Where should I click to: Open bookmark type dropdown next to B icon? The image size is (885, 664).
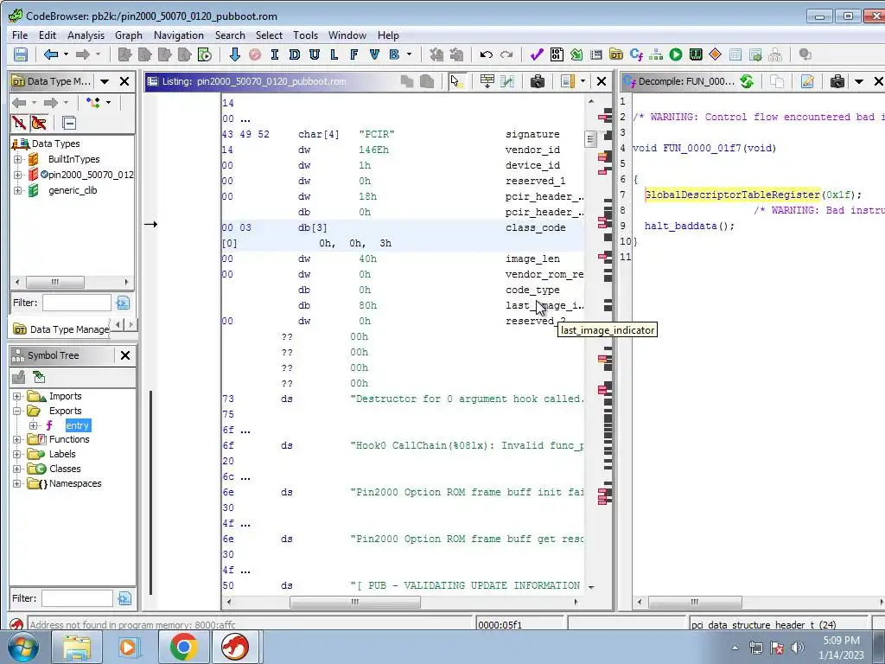pyautogui.click(x=409, y=54)
